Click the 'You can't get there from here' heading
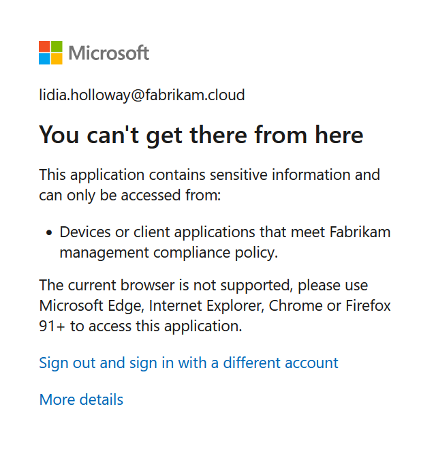 click(201, 135)
